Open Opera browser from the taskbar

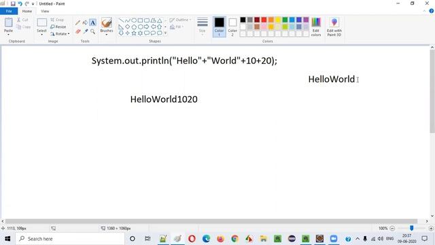tap(192, 239)
